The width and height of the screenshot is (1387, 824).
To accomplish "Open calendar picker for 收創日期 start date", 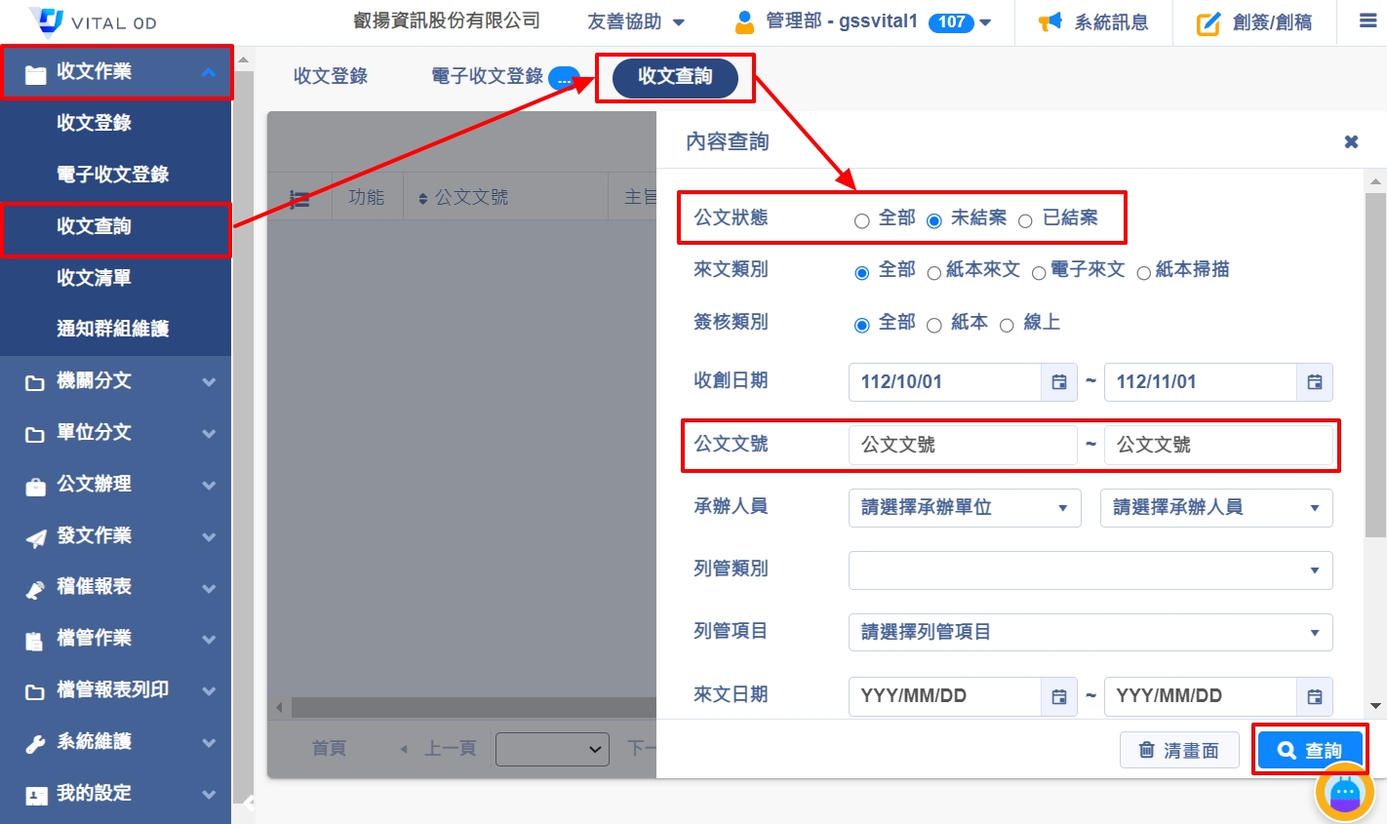I will click(x=1058, y=382).
